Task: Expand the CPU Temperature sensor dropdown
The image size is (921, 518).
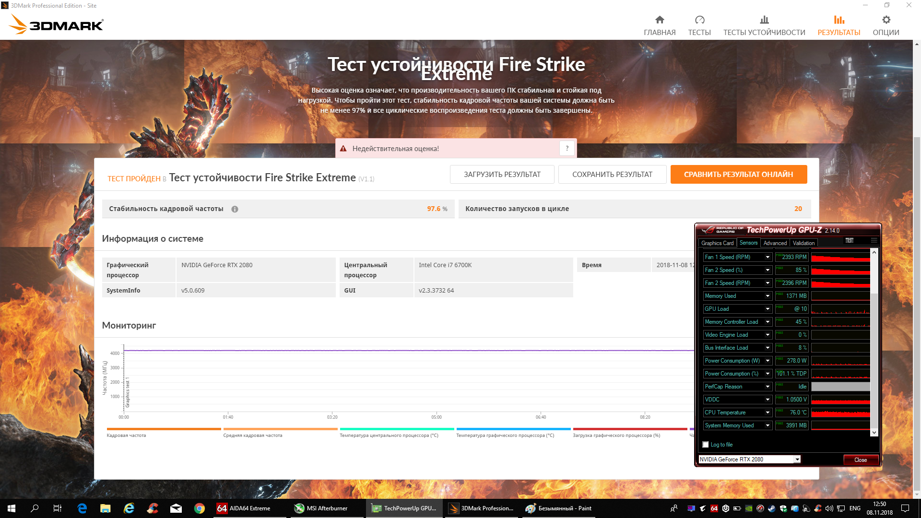Action: point(767,412)
